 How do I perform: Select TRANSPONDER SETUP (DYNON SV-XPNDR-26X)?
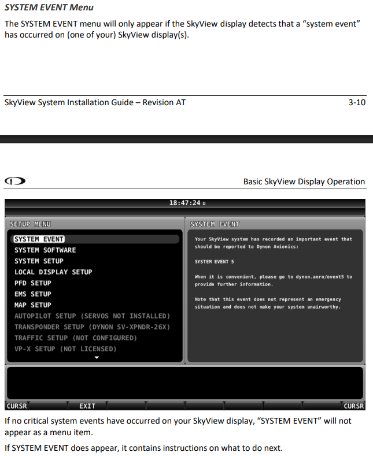point(92,327)
